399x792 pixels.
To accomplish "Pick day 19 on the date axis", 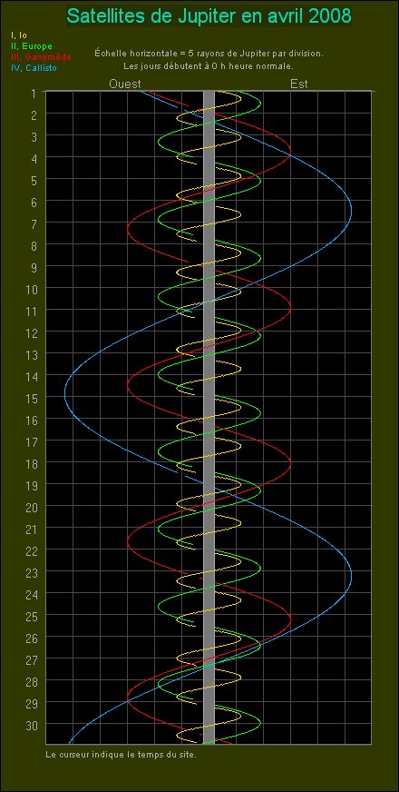I will pos(31,484).
